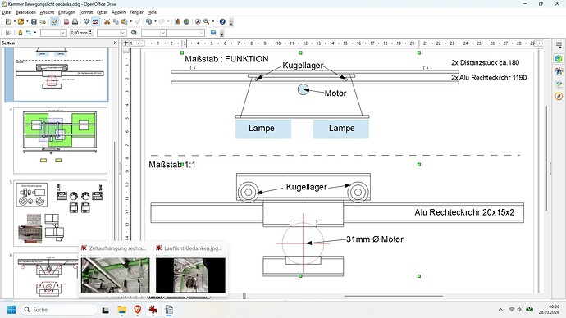Open Brave browser from taskbar
Screen dimensions: 566x318
click(x=138, y=310)
